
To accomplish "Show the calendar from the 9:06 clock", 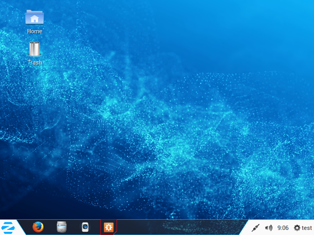I will point(283,228).
